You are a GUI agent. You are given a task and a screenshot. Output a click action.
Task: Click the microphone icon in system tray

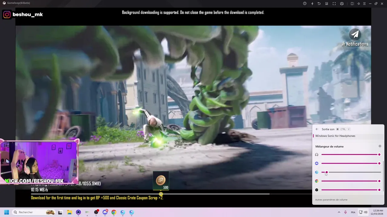[345, 212]
